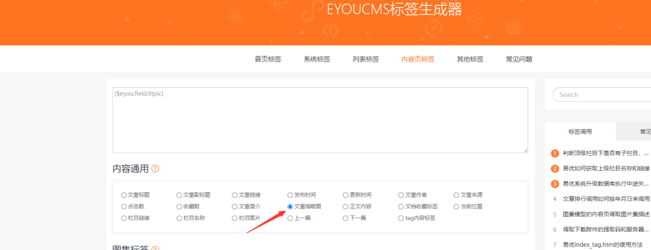Open article 易优如何获取上级栏目名称和链接
This screenshot has height=250, width=651.
(606, 168)
